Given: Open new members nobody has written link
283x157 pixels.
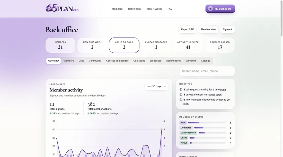Looking at the screenshot, I should click(186, 103).
